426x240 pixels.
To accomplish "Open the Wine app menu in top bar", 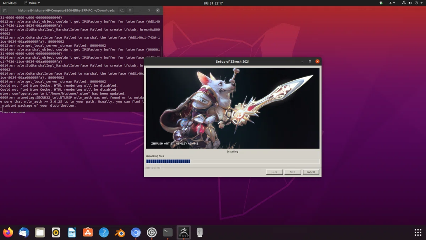I will point(33,3).
